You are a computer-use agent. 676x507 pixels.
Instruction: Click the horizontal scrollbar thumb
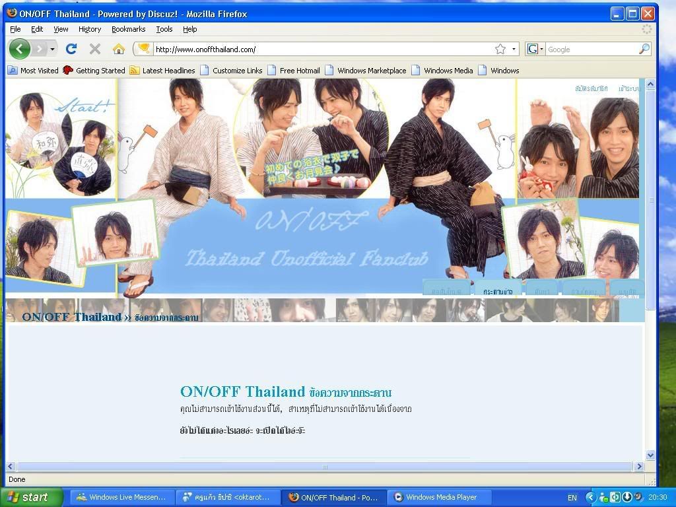pyautogui.click(x=325, y=467)
